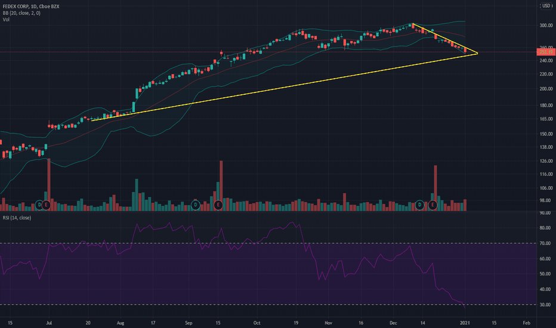This screenshot has width=556, height=328.
Task: Click the red current price label
Action: click(546, 52)
